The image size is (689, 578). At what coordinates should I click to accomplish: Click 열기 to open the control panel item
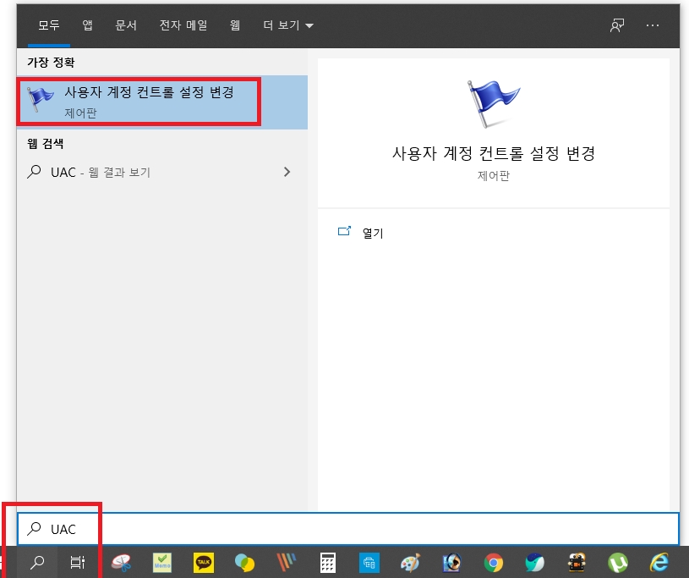[x=373, y=233]
